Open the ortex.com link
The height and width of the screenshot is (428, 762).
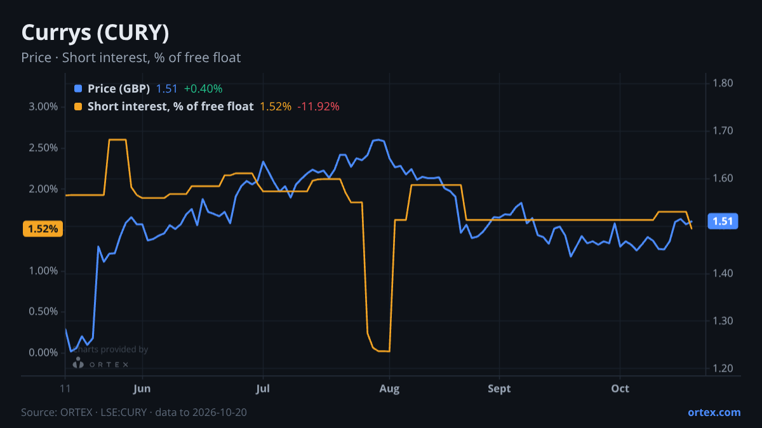(714, 412)
